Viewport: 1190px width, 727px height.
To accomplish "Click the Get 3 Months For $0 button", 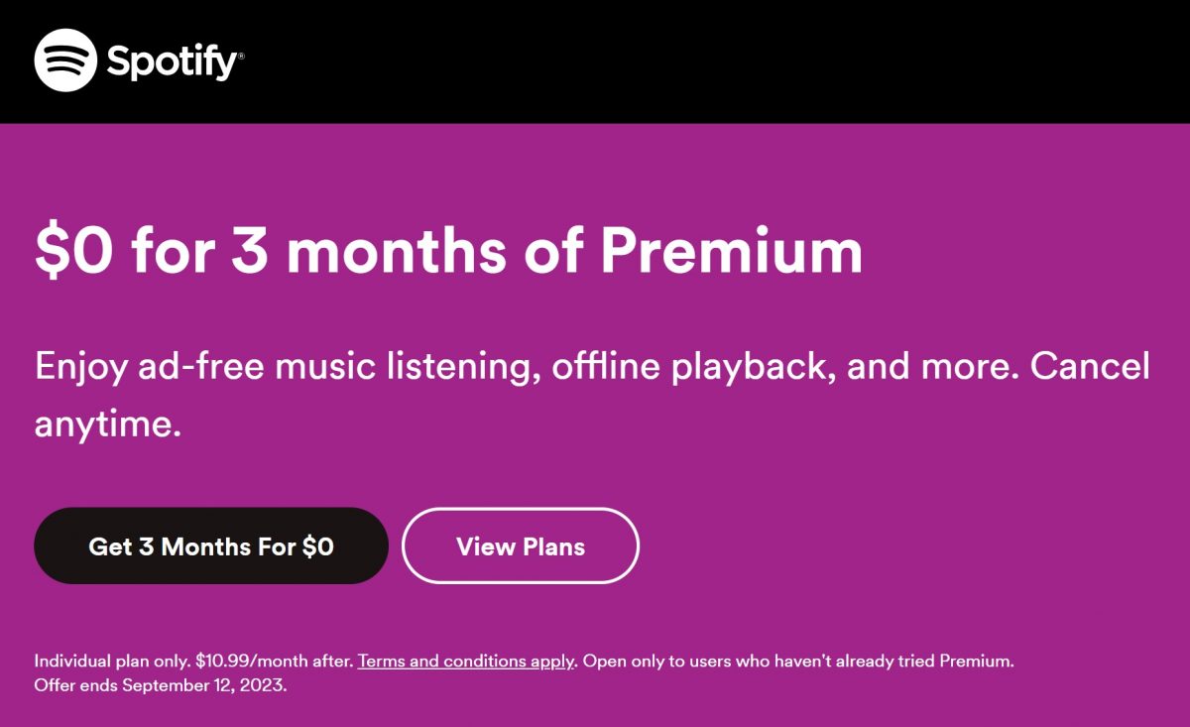I will (x=211, y=545).
